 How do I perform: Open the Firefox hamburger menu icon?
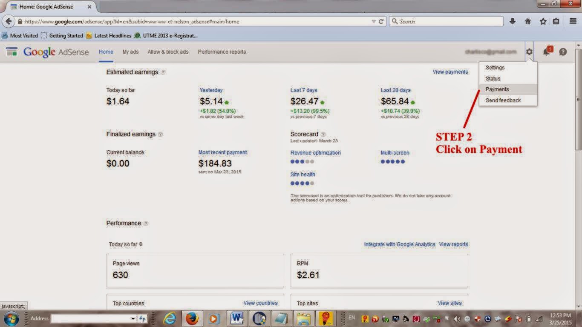tap(572, 21)
